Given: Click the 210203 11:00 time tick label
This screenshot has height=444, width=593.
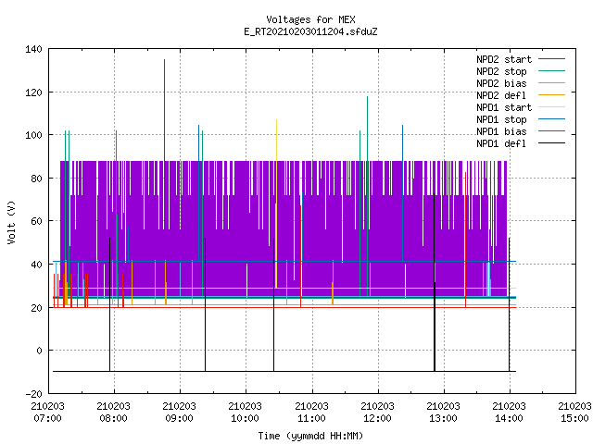Looking at the screenshot, I should tap(311, 413).
